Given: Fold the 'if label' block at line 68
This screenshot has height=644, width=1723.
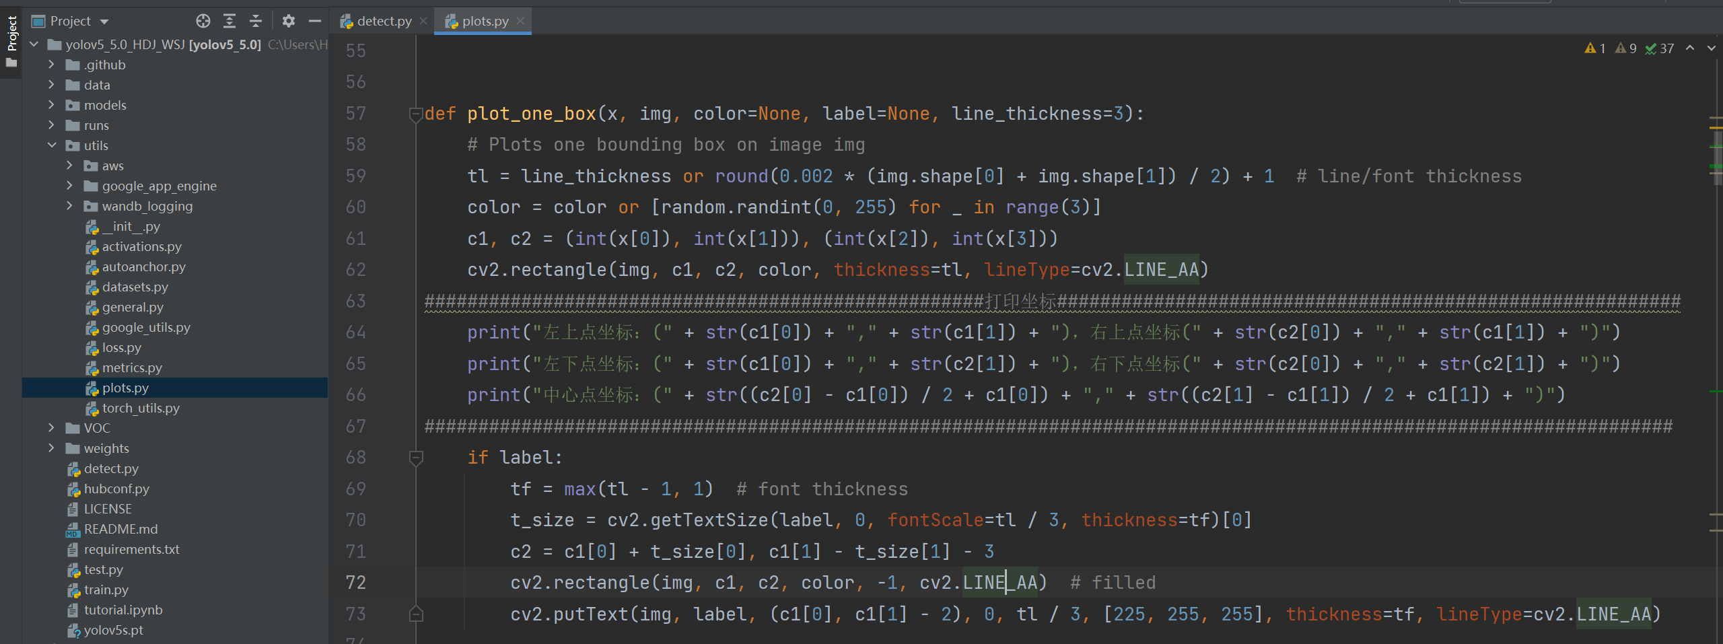Looking at the screenshot, I should [x=416, y=458].
